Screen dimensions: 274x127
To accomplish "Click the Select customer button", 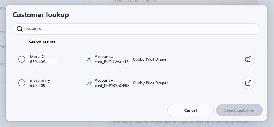I will click(239, 110).
